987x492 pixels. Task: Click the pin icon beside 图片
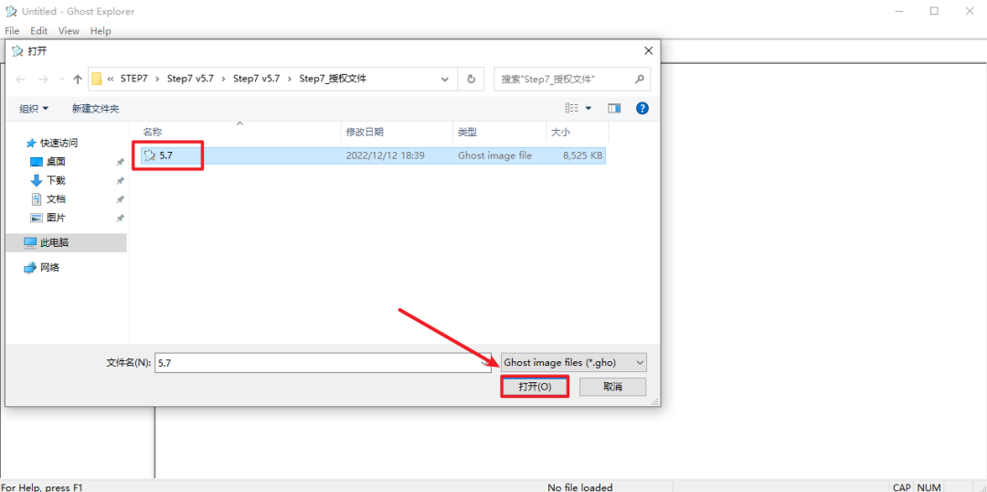(120, 218)
